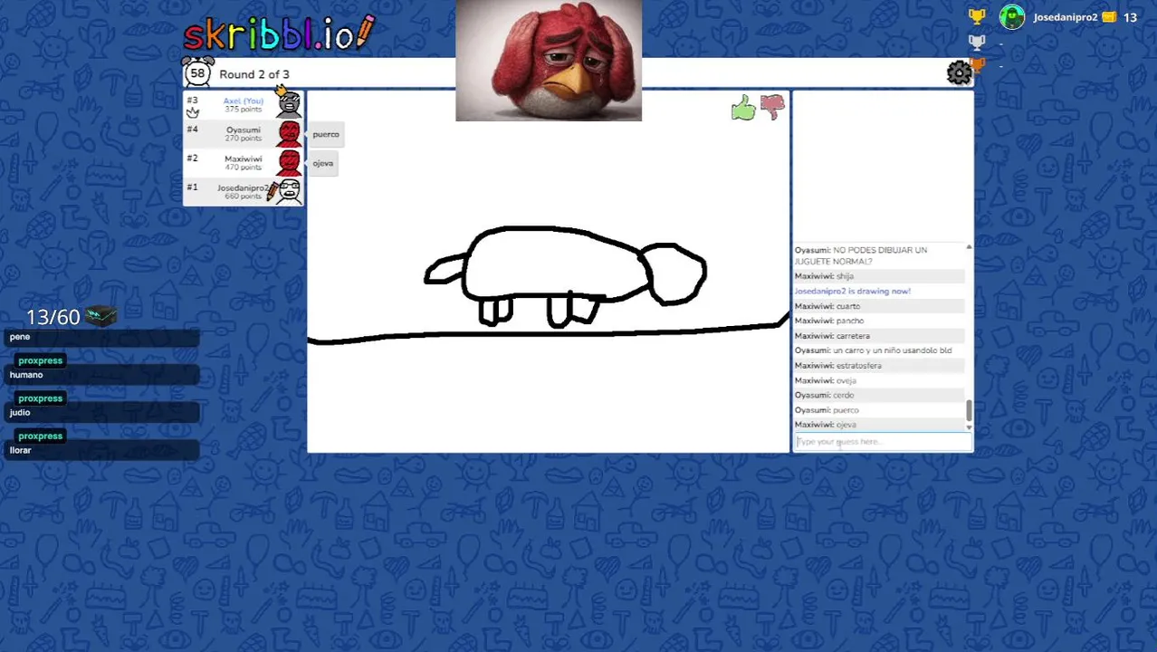Focus the 'Type your guess here' input
The height and width of the screenshot is (652, 1157).
click(882, 442)
